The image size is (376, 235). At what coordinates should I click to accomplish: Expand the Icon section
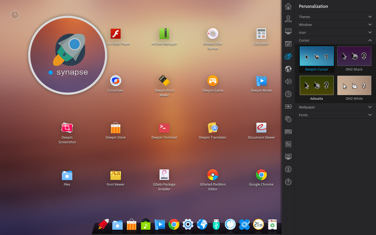point(336,32)
